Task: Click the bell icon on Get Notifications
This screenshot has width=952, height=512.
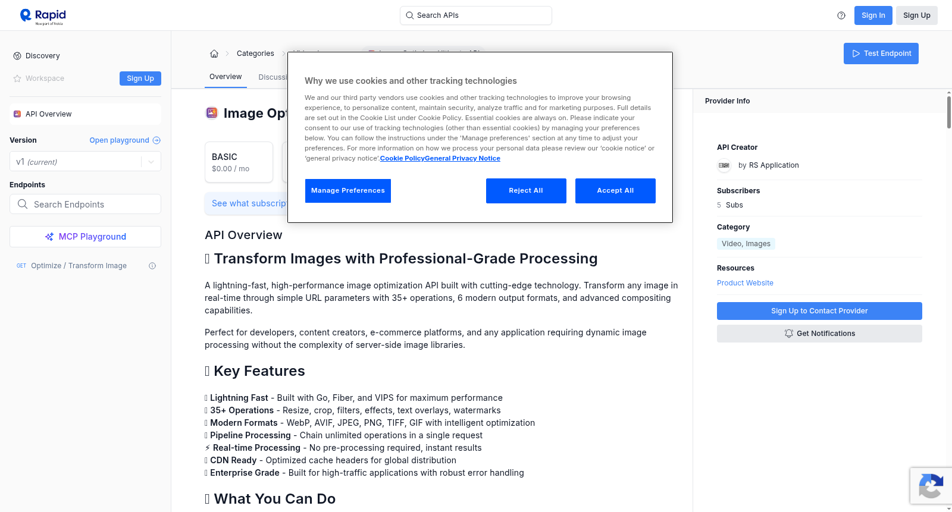Action: coord(789,334)
